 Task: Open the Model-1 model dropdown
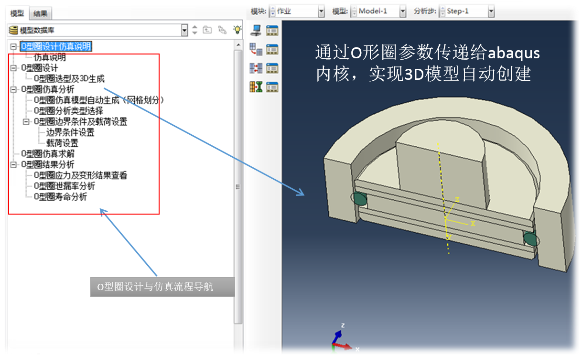402,11
